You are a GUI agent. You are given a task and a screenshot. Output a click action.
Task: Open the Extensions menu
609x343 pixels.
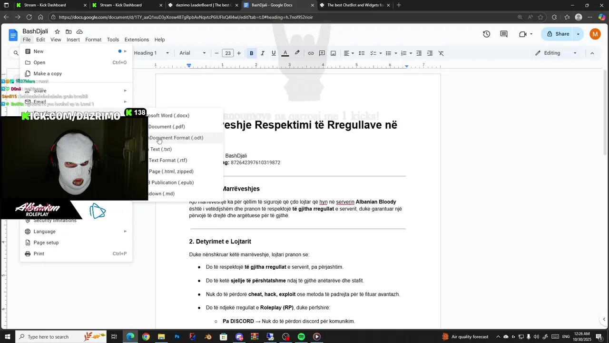click(x=137, y=40)
